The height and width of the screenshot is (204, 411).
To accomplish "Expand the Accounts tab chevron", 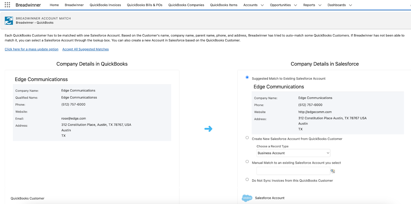I will click(x=262, y=5).
